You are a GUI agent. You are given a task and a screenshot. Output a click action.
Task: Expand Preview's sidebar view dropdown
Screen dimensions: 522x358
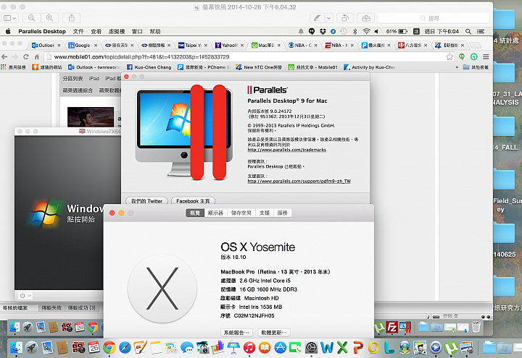click(x=10, y=18)
